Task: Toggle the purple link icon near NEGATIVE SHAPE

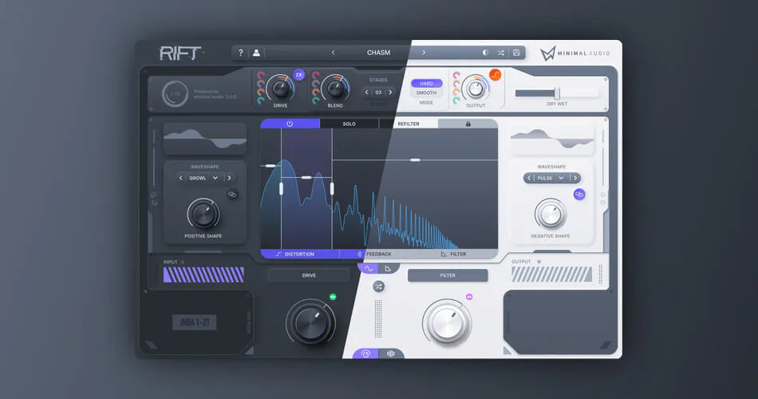Action: pyautogui.click(x=579, y=195)
